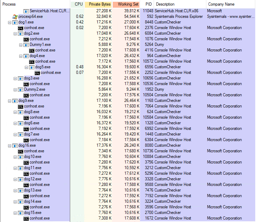Screen dimensions: 257x222
Task: Collapse the Dummy1.exe node
Action: pos(21,45)
